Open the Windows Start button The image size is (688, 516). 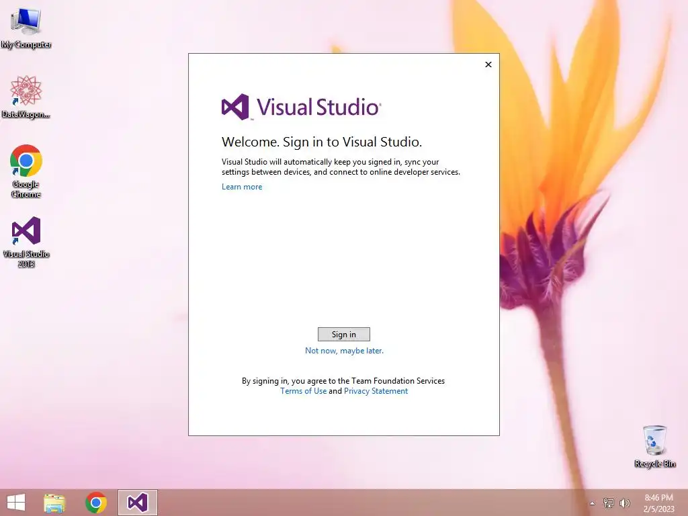click(x=16, y=503)
